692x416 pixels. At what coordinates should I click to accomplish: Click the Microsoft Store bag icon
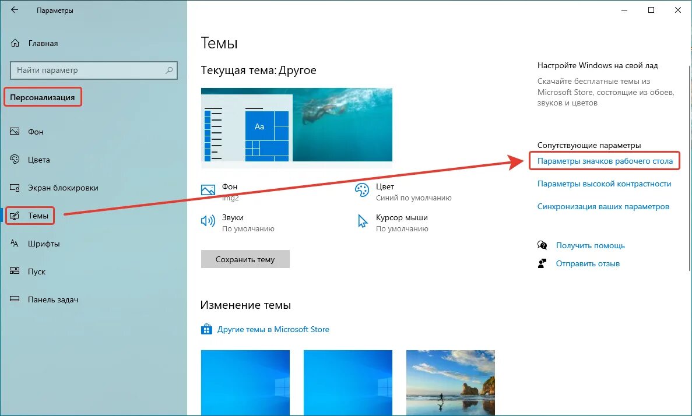[206, 329]
